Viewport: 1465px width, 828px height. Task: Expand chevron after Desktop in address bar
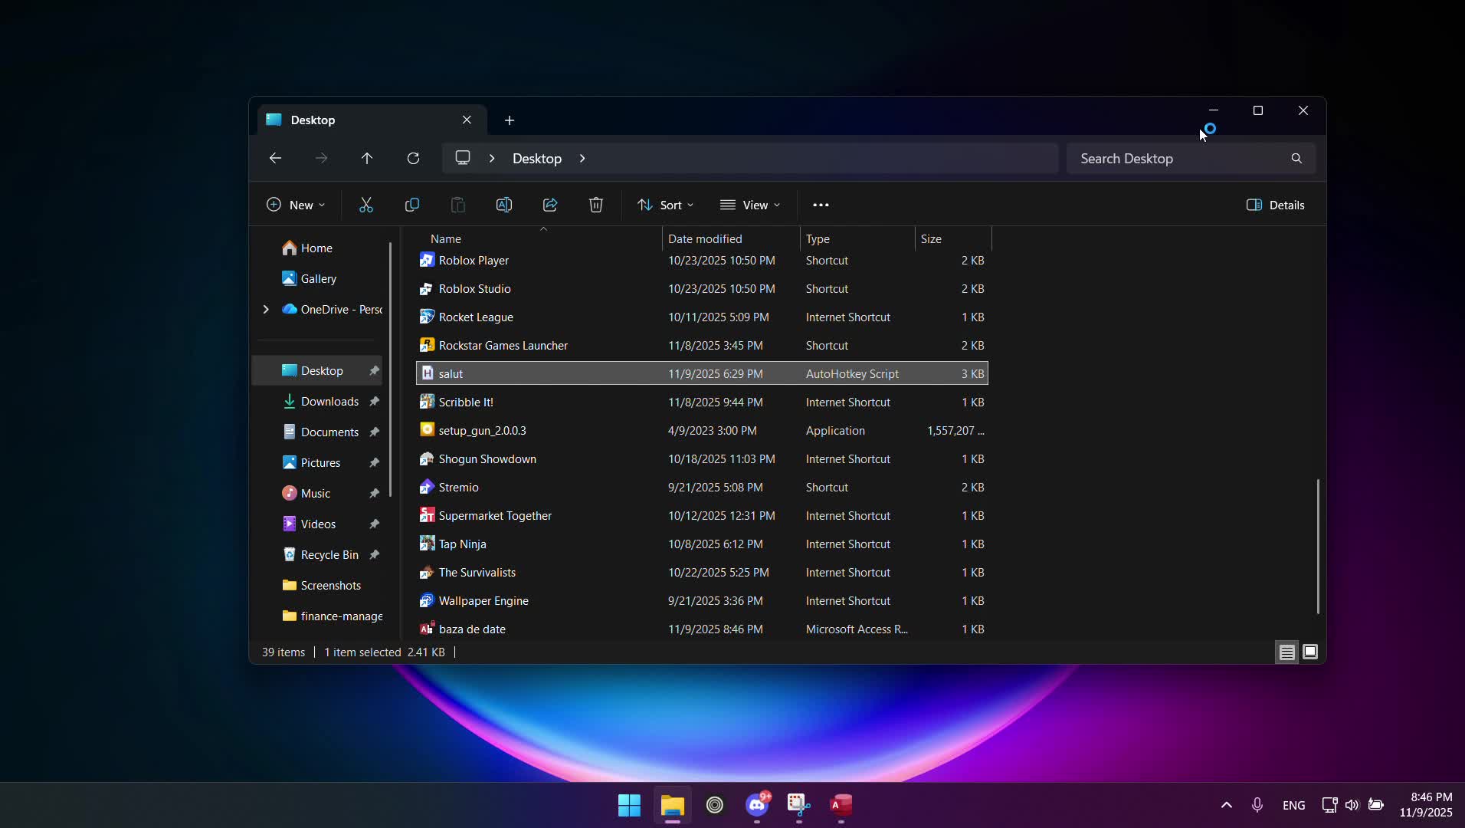(582, 158)
